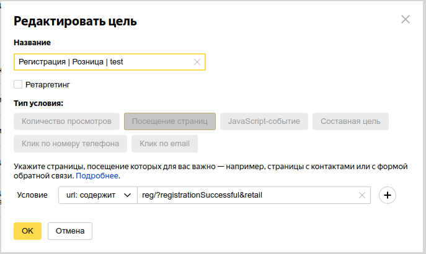
Task: Close the Редактировать цель dialog
Action: [x=406, y=19]
